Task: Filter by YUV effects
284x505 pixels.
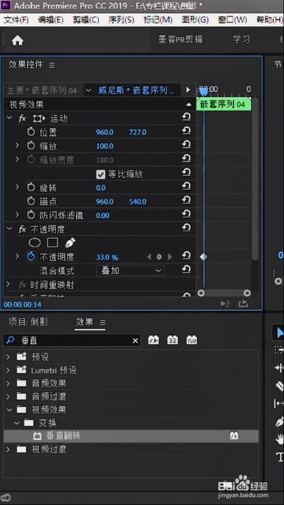Action: click(x=192, y=340)
